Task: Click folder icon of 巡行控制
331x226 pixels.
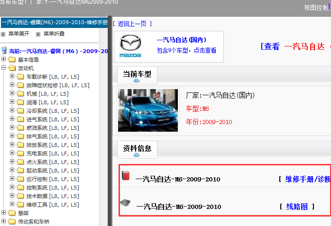Action: pyautogui.click(x=20, y=179)
